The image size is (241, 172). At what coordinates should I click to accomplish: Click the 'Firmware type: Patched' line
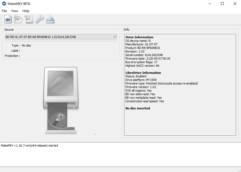[x=161, y=83]
